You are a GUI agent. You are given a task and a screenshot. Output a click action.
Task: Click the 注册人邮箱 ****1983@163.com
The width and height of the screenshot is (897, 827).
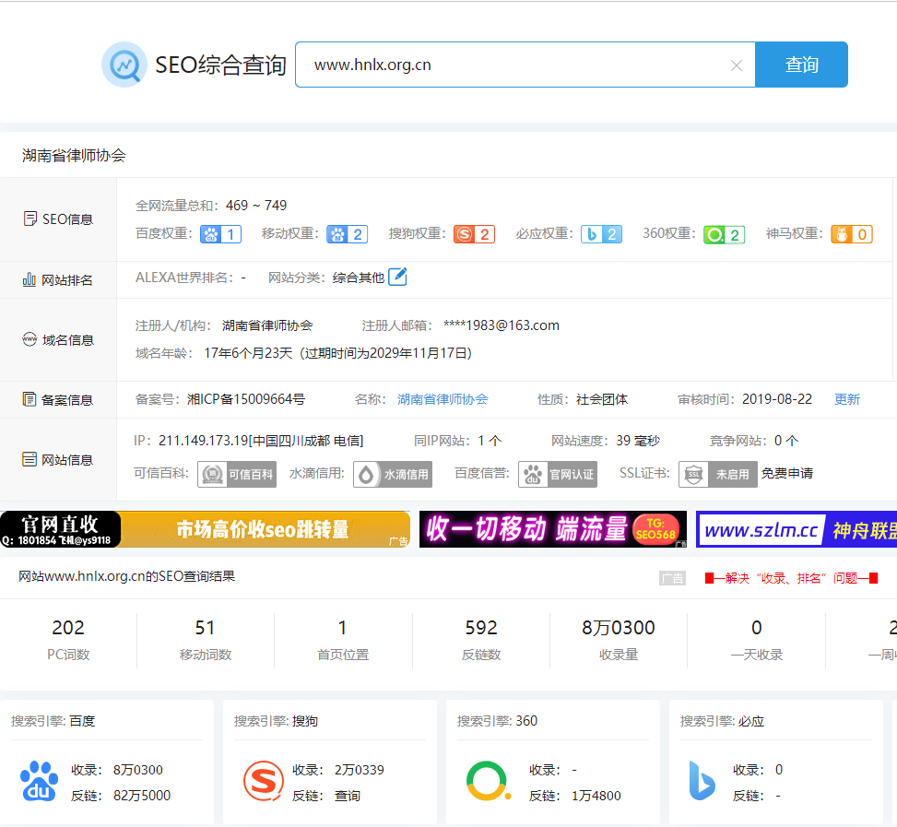(x=502, y=325)
